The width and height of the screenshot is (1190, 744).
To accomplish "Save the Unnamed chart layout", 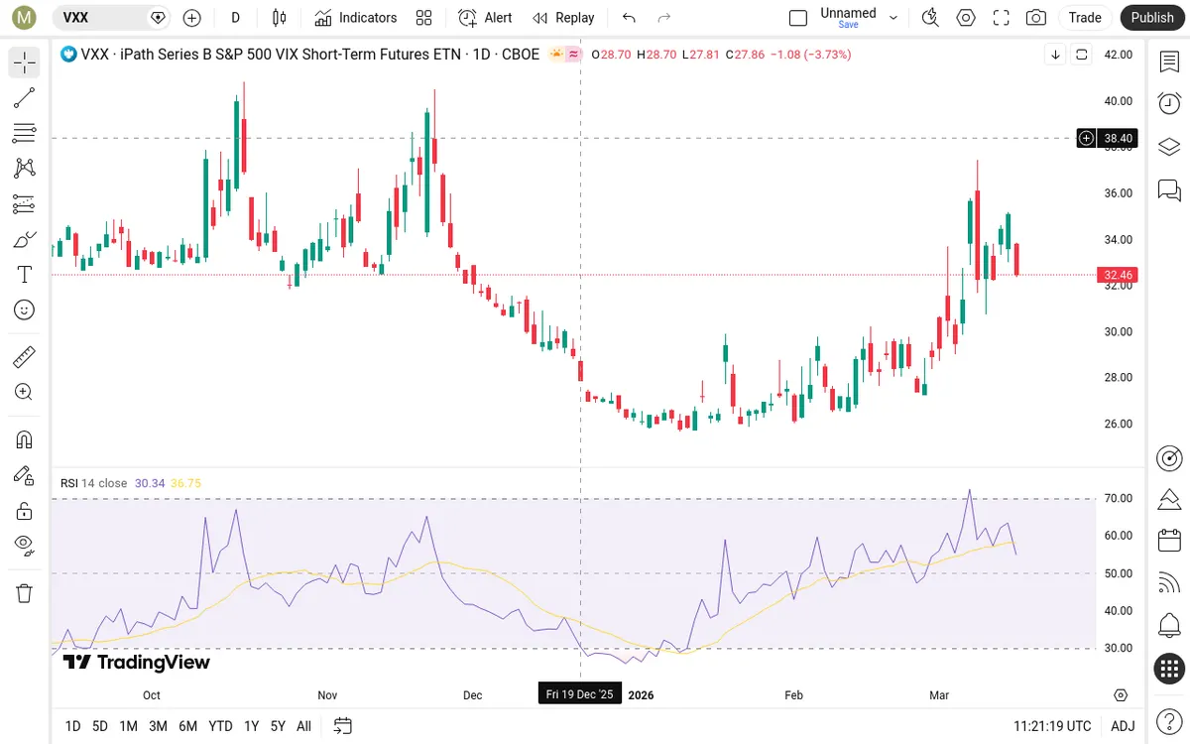I will pyautogui.click(x=848, y=25).
